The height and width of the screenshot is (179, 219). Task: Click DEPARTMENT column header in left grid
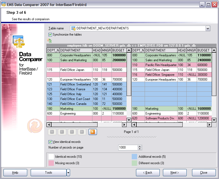(x=76, y=50)
